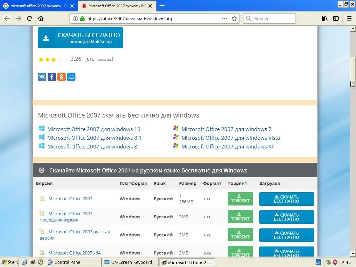The height and width of the screenshot is (267, 356).
Task: Click the big СКАЧАТЬ БЕСПЛАТНО MultiSetup button
Action: pos(80,38)
